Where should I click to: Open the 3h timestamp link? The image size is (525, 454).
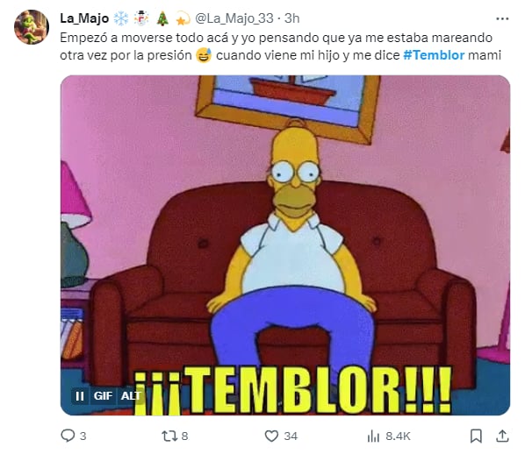292,18
